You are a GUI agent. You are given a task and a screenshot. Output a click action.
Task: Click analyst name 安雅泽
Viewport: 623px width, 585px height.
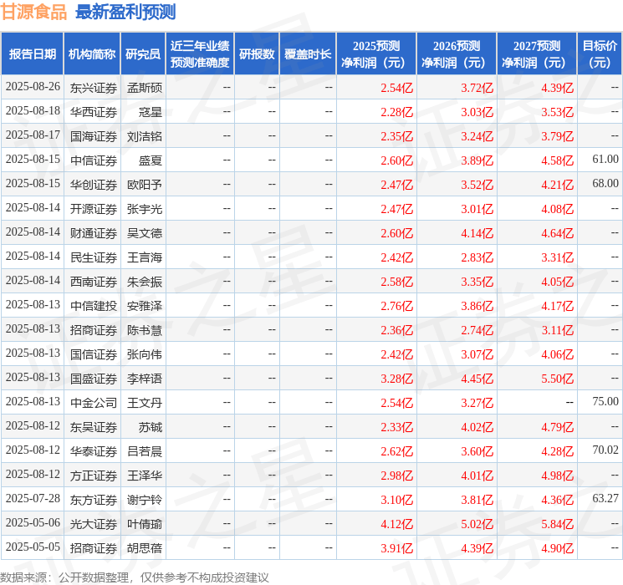(145, 306)
